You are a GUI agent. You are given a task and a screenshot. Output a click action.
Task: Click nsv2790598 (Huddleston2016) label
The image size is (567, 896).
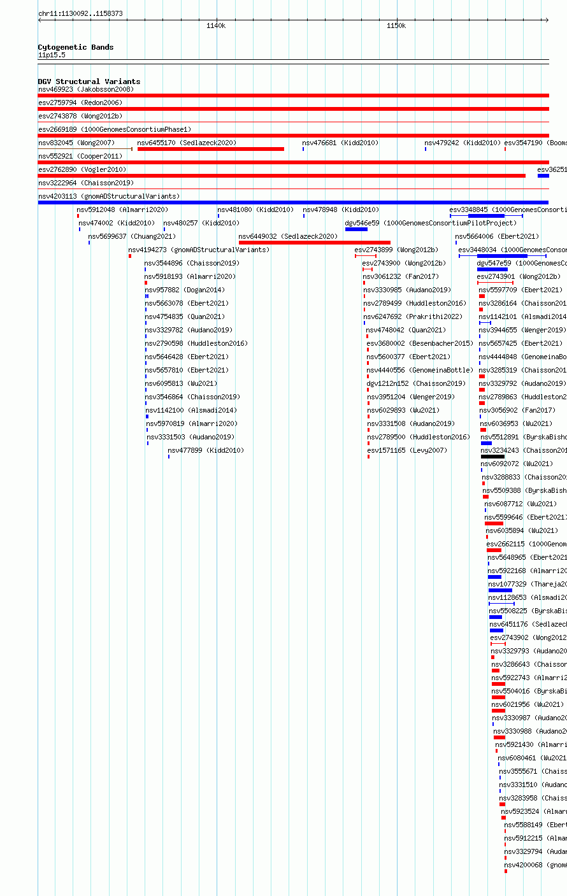[196, 343]
